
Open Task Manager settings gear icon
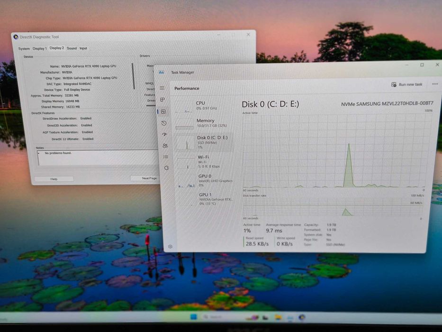pyautogui.click(x=170, y=247)
